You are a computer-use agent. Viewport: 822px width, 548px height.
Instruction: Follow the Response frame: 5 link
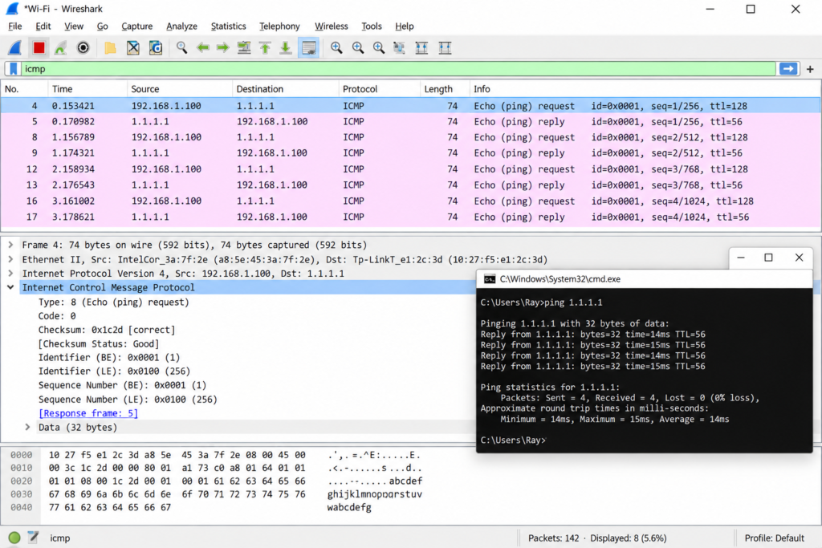pos(88,413)
